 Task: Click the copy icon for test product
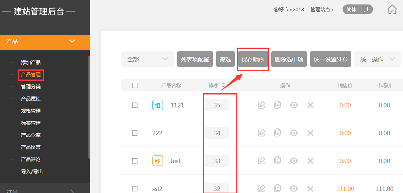tap(278, 161)
